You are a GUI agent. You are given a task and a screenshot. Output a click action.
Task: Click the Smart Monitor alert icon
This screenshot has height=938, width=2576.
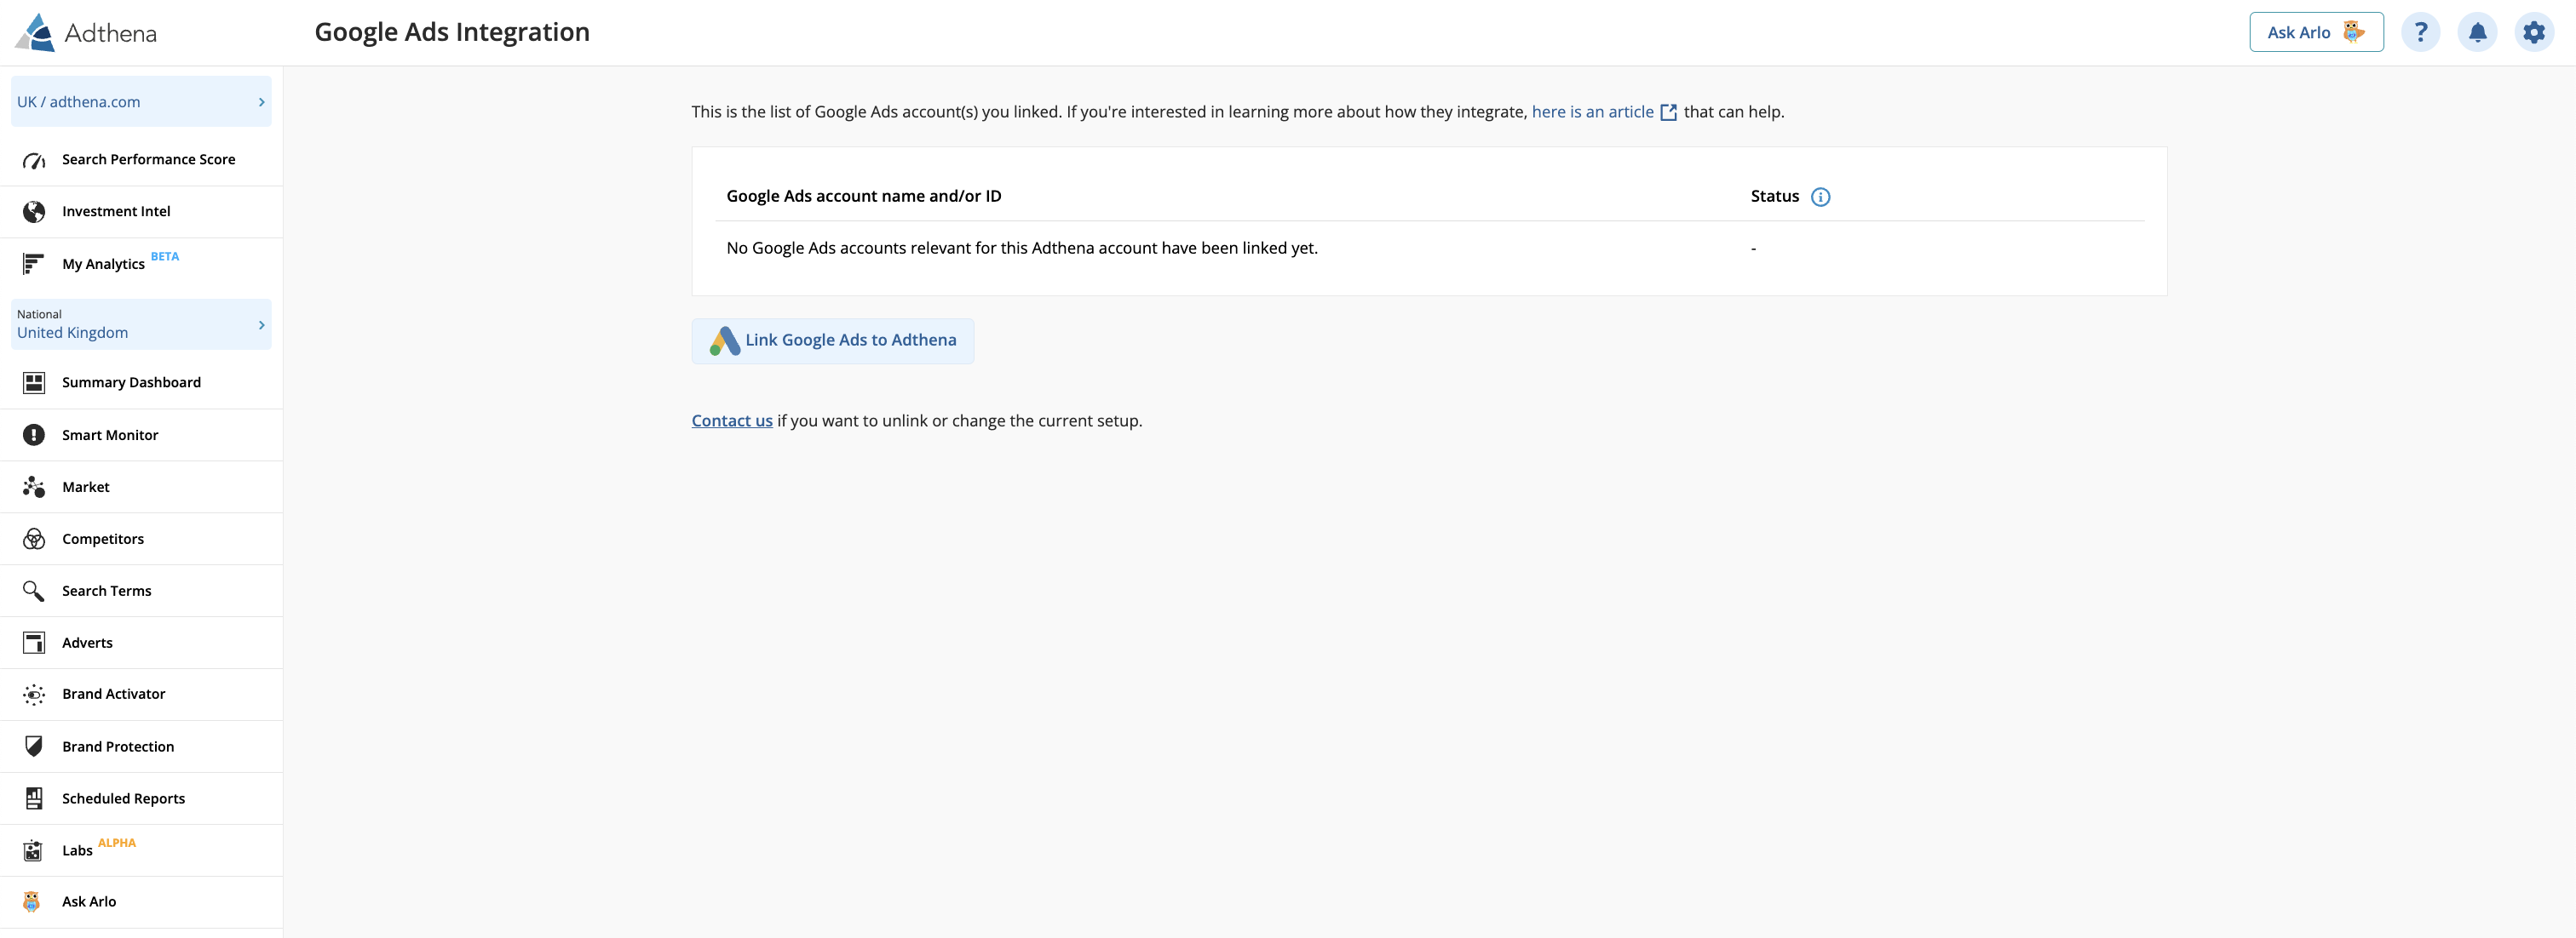coord(34,435)
